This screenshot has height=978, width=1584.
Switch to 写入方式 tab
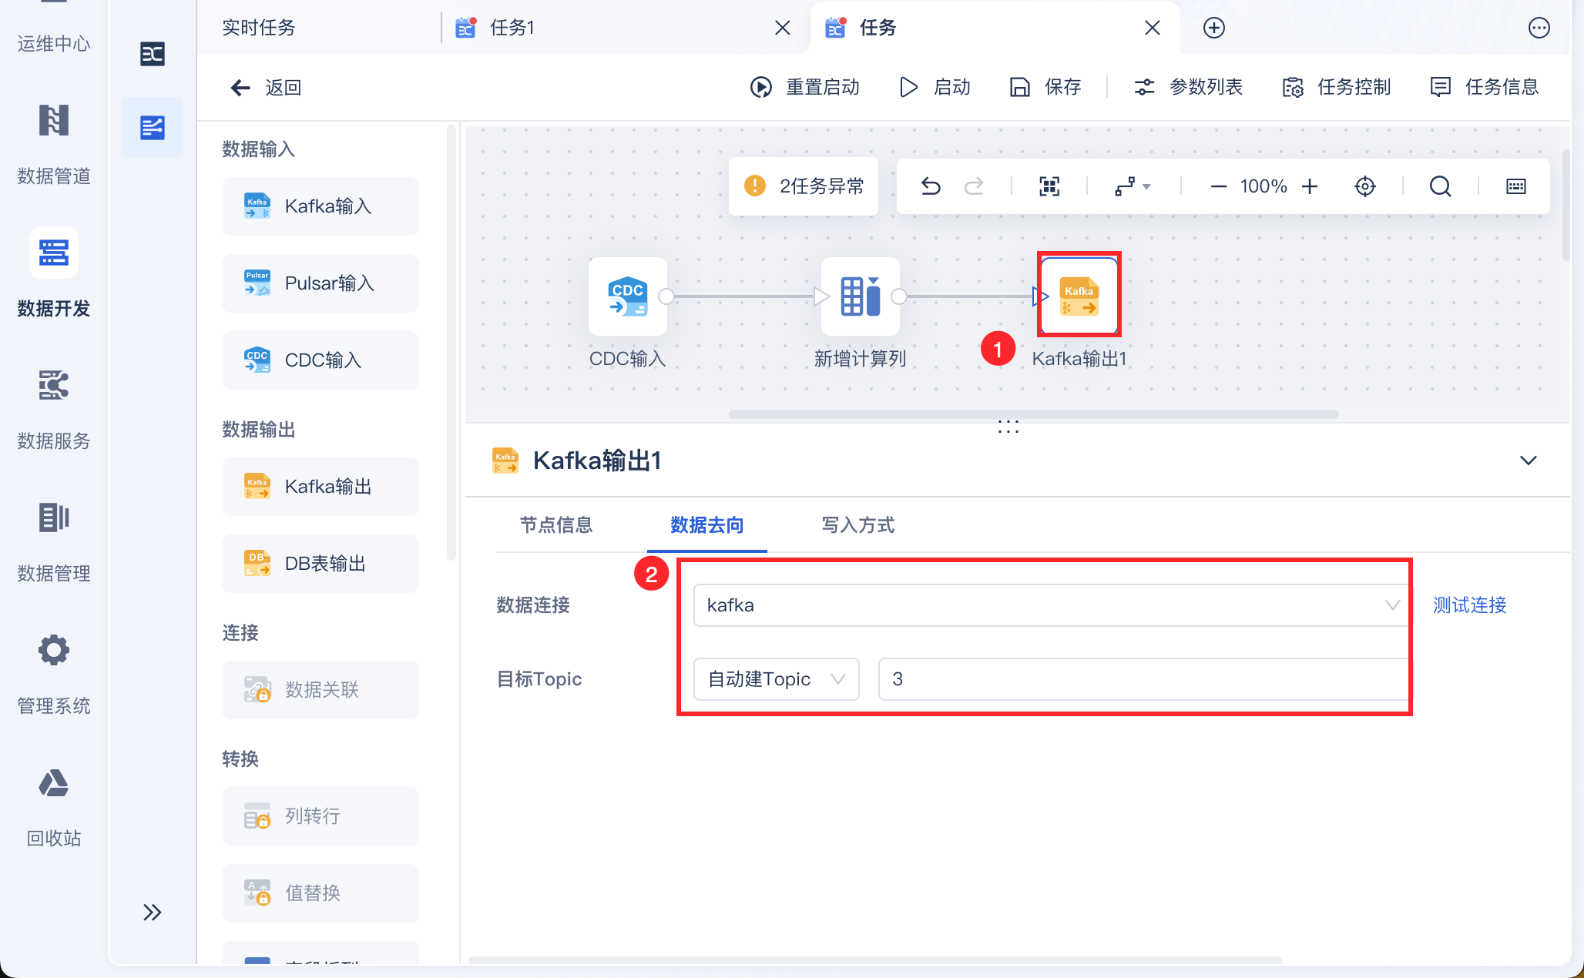[x=857, y=525]
